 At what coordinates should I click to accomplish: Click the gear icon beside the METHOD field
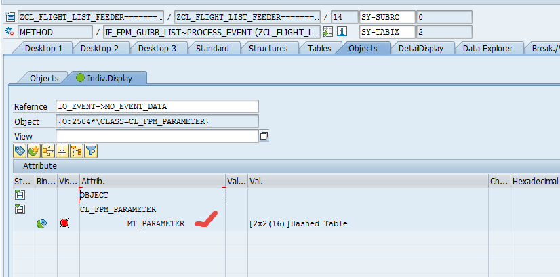(x=9, y=32)
